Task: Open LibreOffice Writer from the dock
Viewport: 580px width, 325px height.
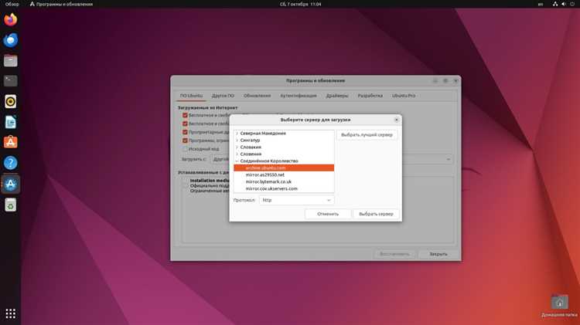Action: [10, 122]
